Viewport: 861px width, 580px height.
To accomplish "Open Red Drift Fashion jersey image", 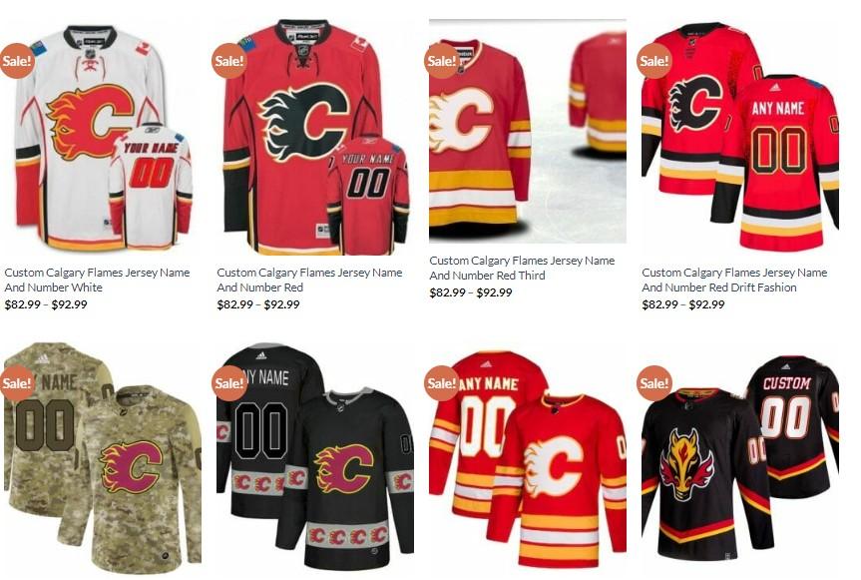I will point(740,137).
